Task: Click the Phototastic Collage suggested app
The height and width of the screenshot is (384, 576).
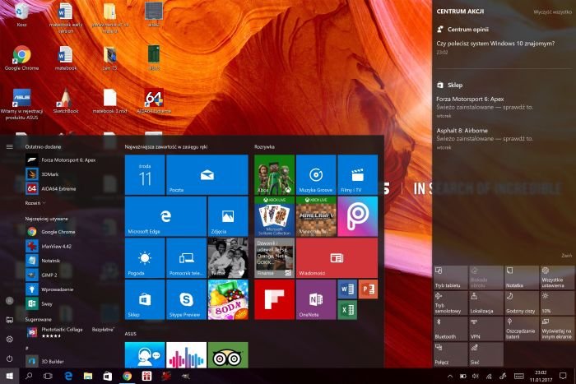Action: point(70,332)
